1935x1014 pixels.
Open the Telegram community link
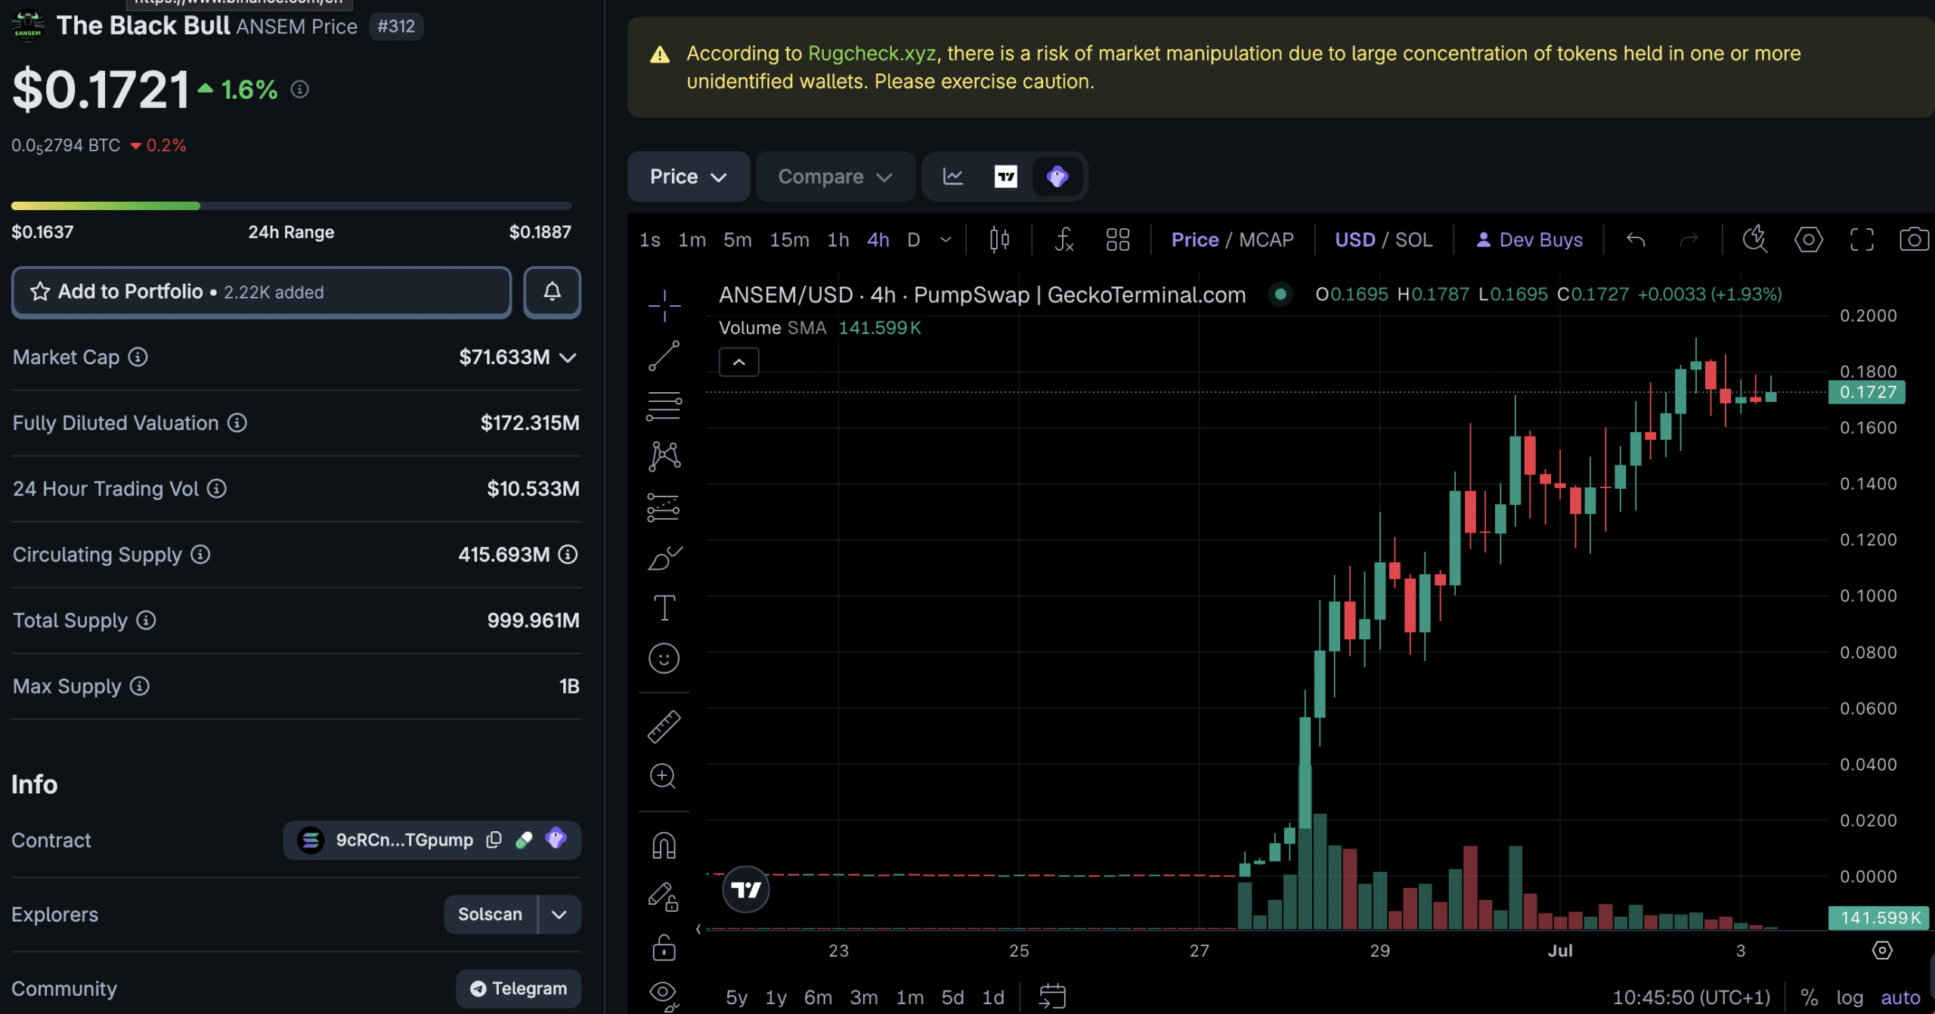[519, 988]
